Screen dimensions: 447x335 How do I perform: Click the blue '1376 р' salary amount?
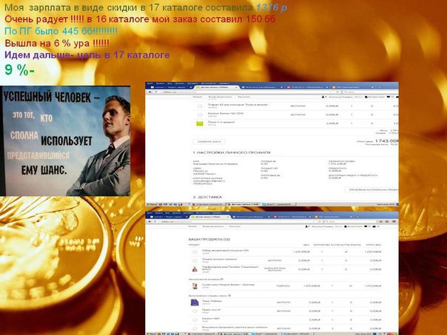272,7
